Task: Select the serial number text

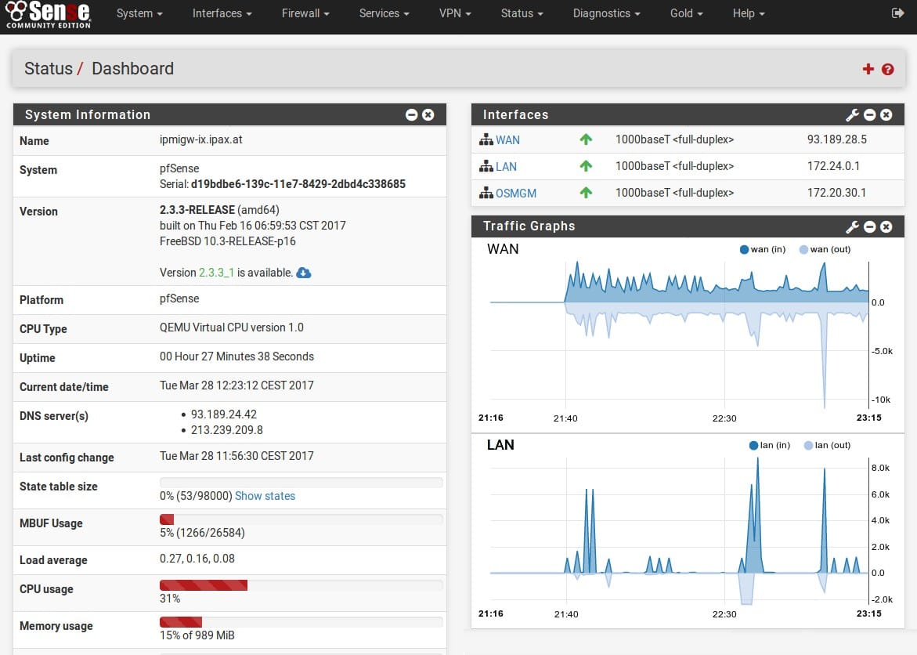Action: click(298, 184)
